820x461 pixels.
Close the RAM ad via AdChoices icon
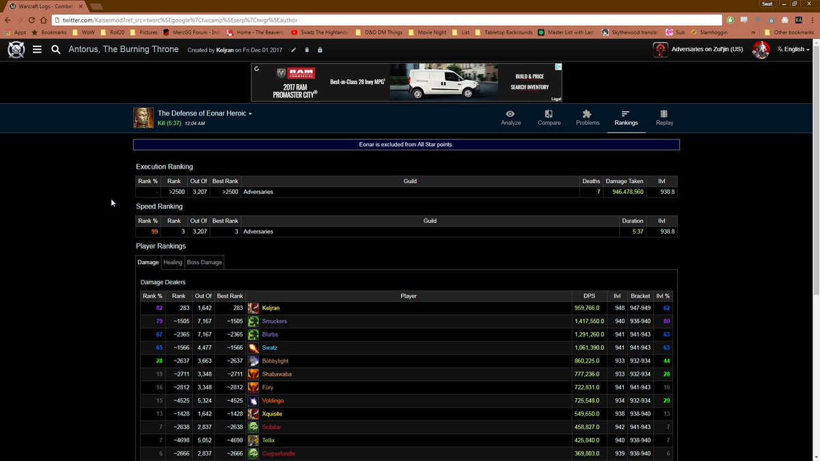coord(558,67)
